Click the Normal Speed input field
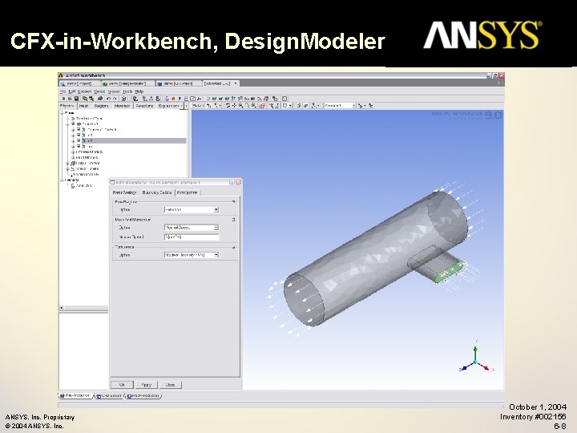The image size is (577, 433). (192, 237)
